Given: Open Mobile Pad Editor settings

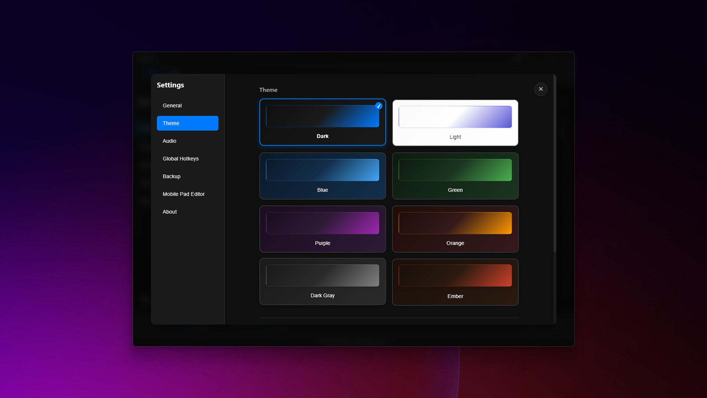Looking at the screenshot, I should click(x=183, y=194).
